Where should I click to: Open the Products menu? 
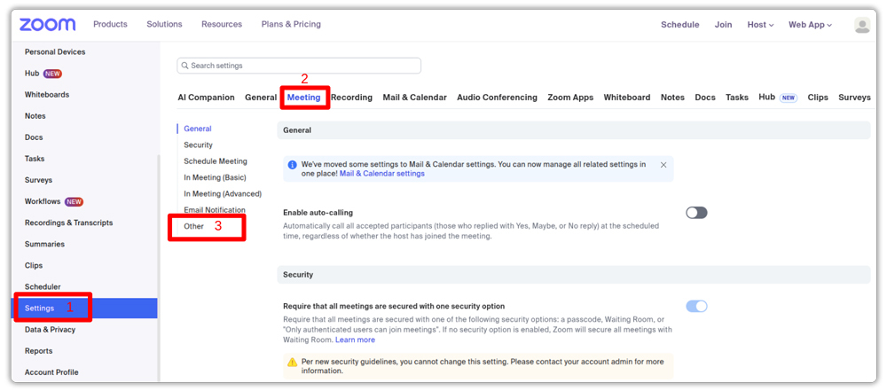110,24
